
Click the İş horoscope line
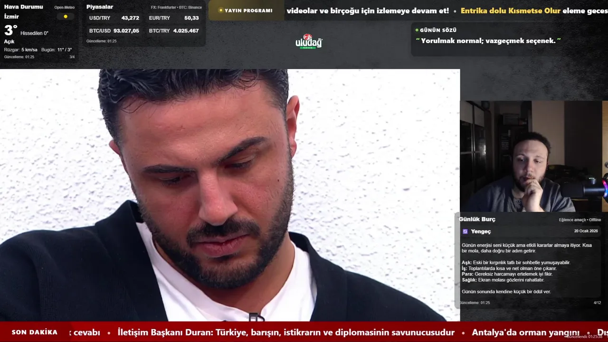509,268
